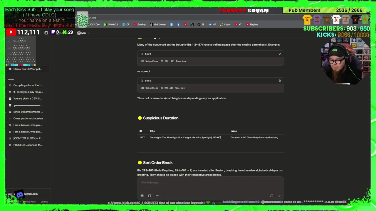
Task: Click the @gmail.com account label
Action: point(31,194)
